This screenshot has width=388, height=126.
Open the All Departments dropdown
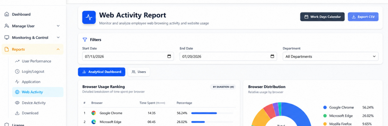330,56
